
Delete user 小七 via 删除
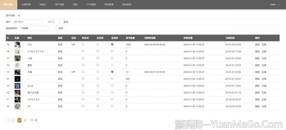click(257, 45)
